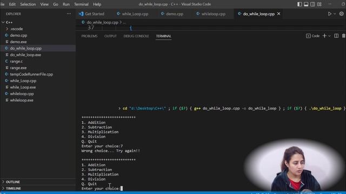The height and width of the screenshot is (194, 346).
Task: Click terminal input after 'Enter your choice:'
Action: point(122,189)
